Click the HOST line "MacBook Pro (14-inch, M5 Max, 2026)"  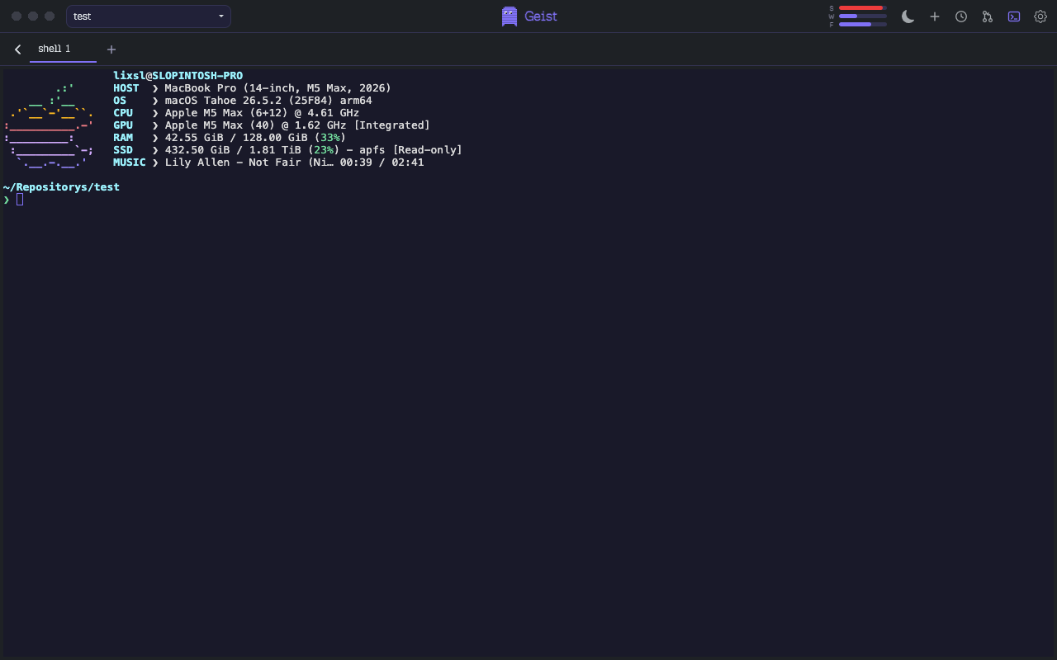(x=277, y=88)
